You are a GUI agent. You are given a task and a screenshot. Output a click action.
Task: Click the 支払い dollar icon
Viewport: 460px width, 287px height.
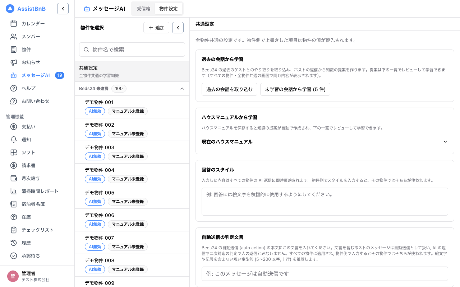(14, 127)
